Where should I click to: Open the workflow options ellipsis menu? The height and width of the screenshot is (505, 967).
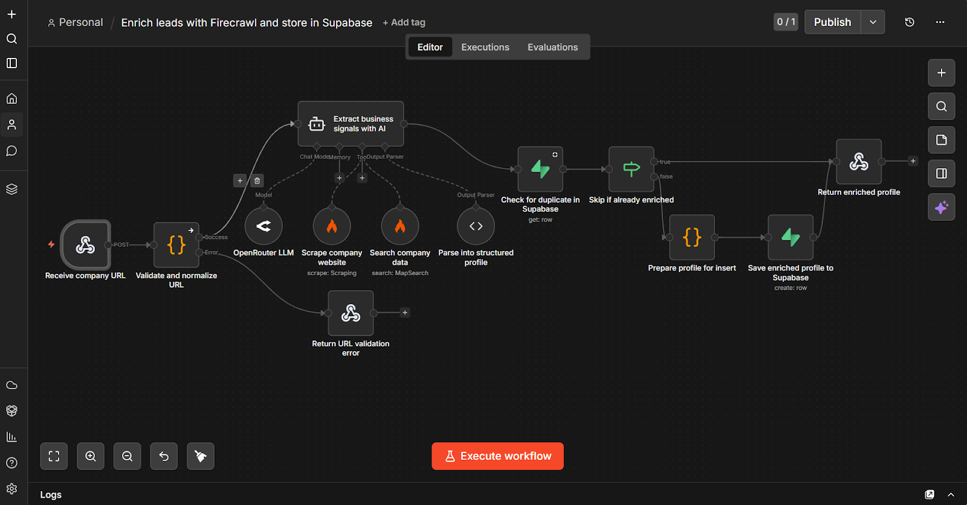(x=940, y=22)
